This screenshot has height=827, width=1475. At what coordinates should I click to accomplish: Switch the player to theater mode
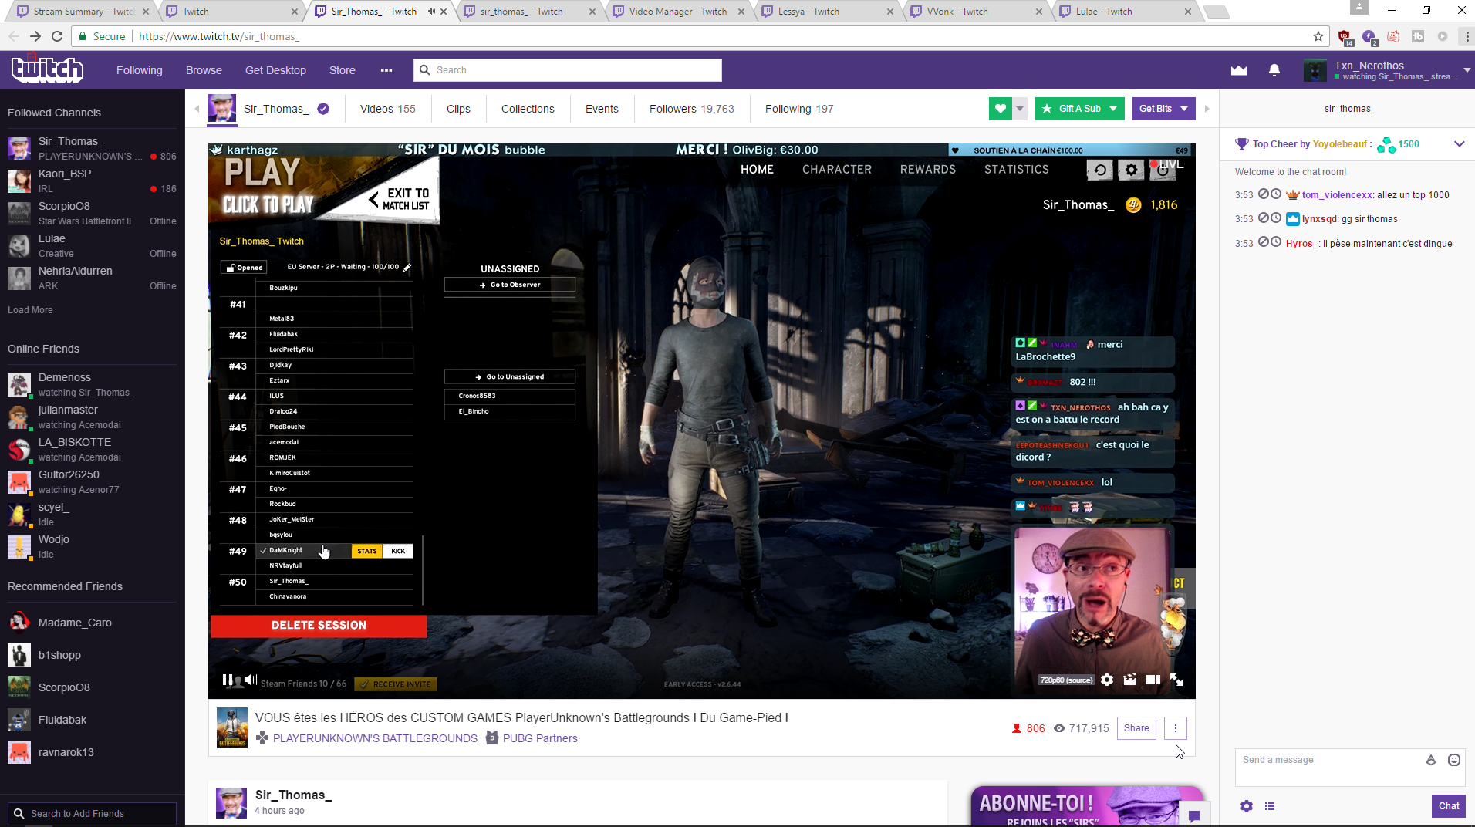tap(1153, 680)
